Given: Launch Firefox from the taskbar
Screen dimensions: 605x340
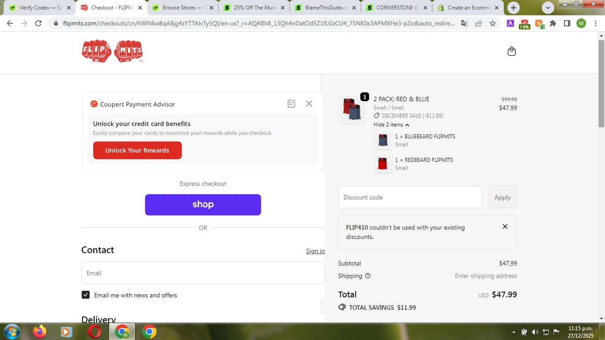Looking at the screenshot, I should tap(40, 332).
